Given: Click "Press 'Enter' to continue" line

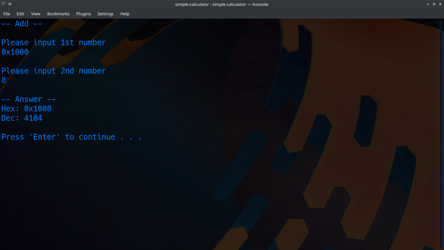Looking at the screenshot, I should (x=72, y=137).
